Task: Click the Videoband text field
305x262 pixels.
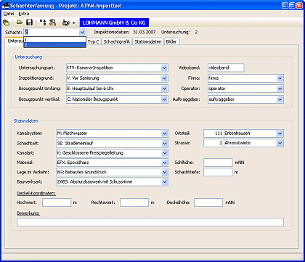Action: [226, 67]
